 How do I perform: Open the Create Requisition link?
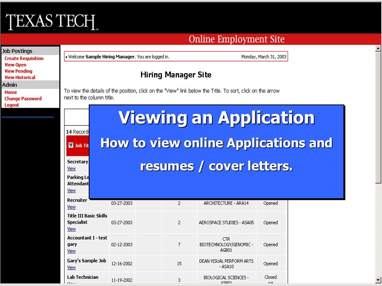click(x=24, y=58)
